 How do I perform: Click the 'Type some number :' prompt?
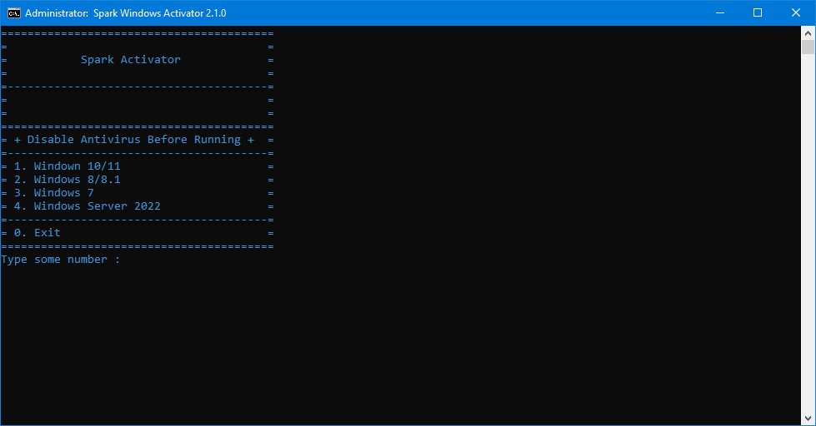pyautogui.click(x=60, y=260)
